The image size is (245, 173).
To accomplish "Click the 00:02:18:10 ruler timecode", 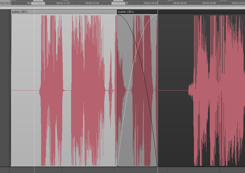I will pyautogui.click(x=150, y=3).
